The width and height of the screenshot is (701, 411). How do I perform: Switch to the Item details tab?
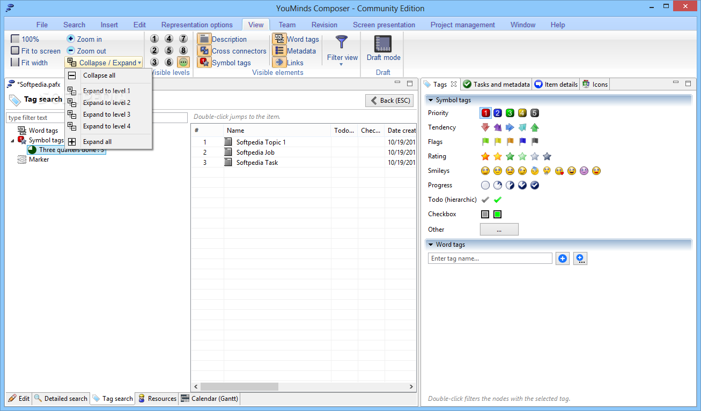(x=556, y=84)
